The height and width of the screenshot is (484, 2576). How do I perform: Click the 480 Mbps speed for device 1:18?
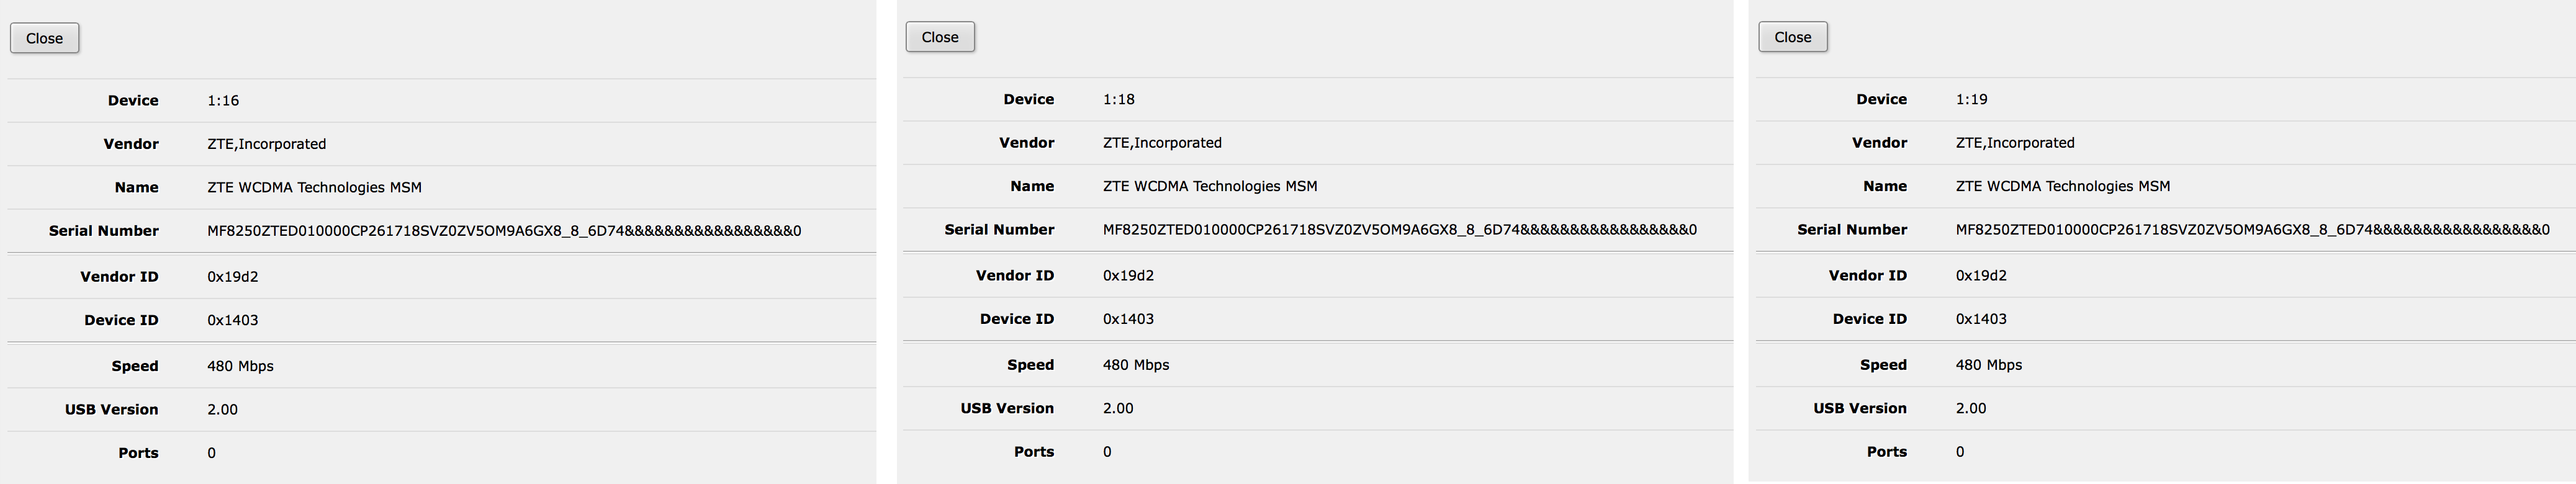(x=1135, y=365)
